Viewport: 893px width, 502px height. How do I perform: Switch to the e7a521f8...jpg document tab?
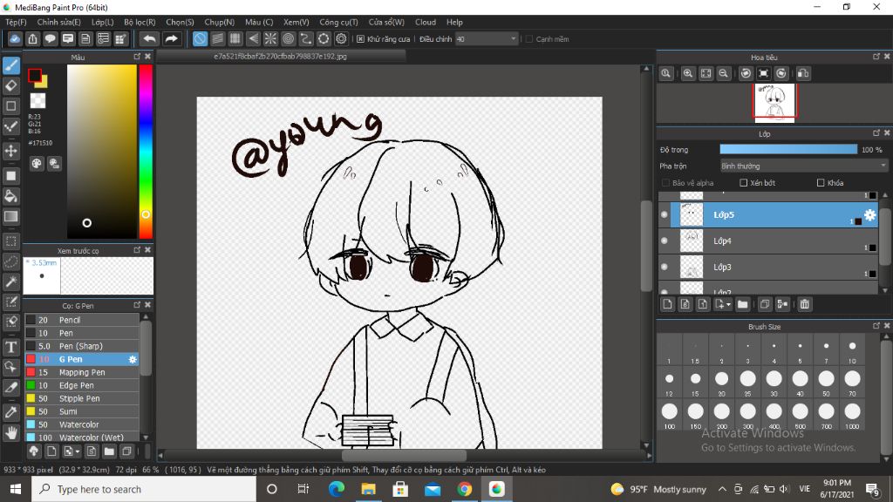[280, 57]
